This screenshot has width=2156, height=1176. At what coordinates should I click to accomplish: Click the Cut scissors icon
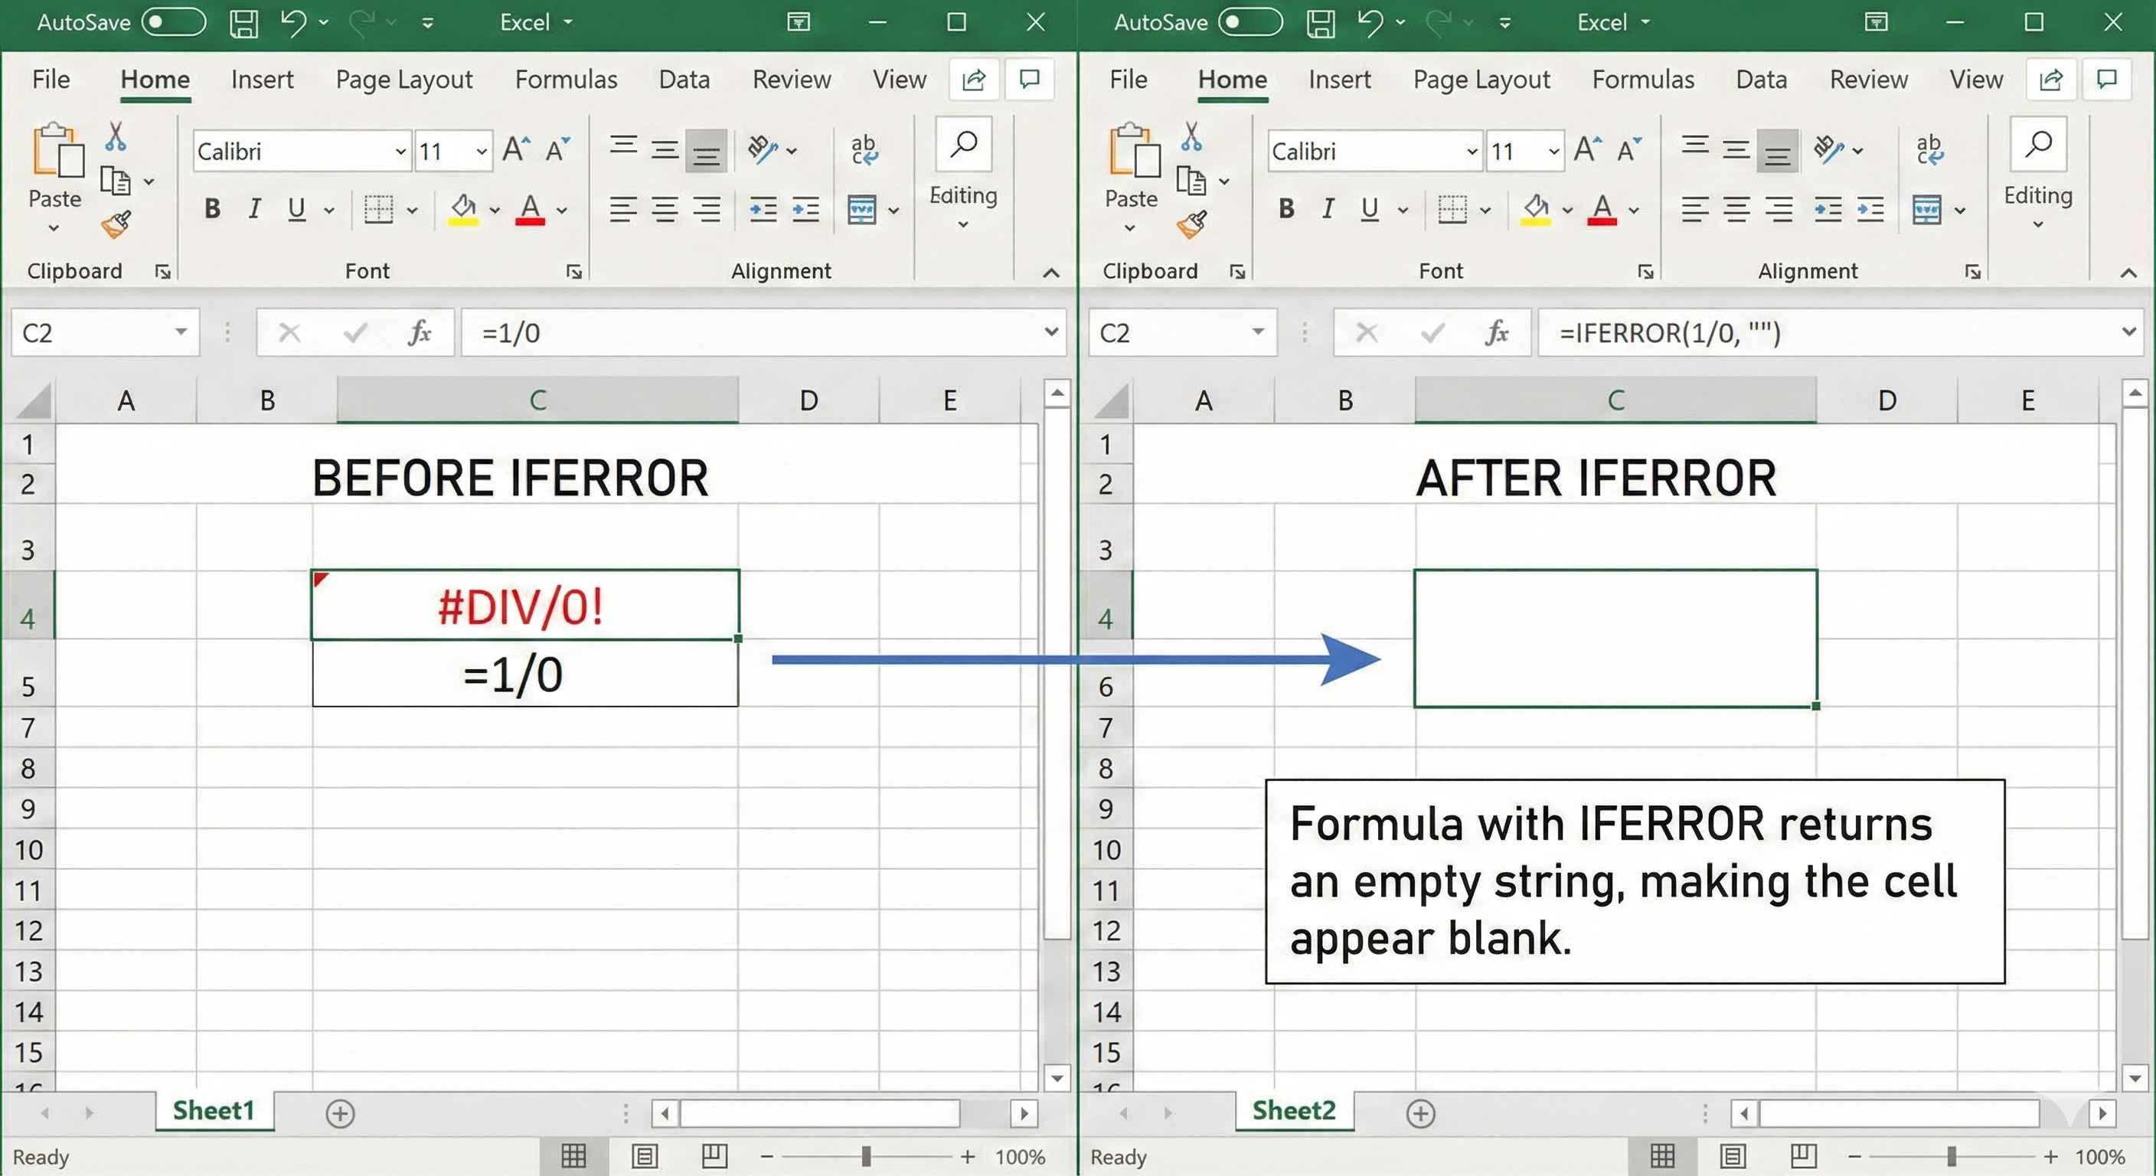tap(116, 136)
